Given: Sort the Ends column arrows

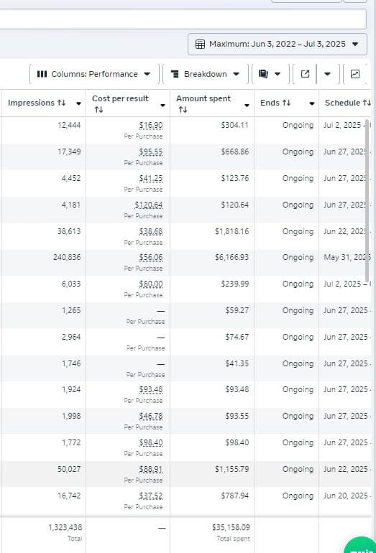Looking at the screenshot, I should coord(286,103).
